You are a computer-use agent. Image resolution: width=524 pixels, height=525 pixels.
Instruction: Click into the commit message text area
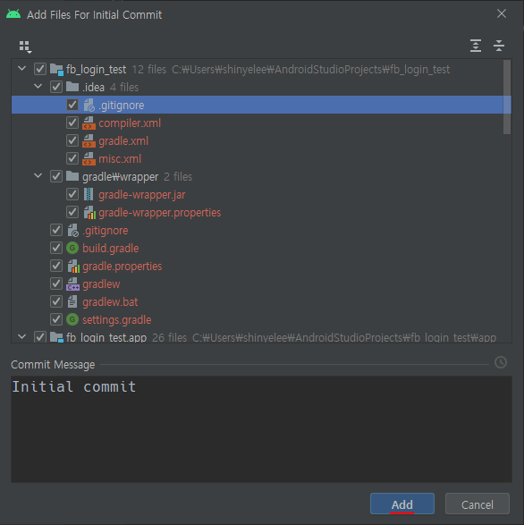click(261, 429)
